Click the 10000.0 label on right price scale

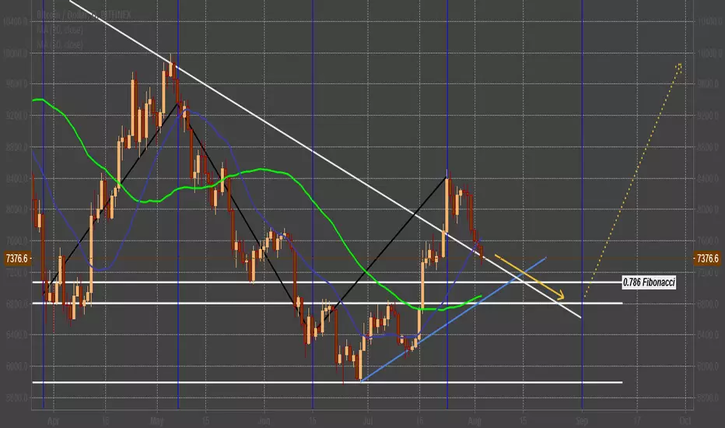pyautogui.click(x=709, y=54)
